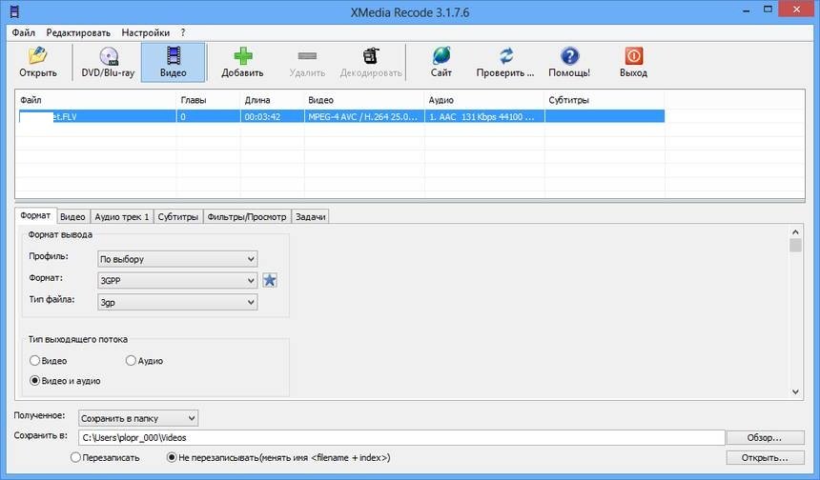Click the Сохранить в path field
Viewport: 820px width, 480px height.
(x=400, y=438)
